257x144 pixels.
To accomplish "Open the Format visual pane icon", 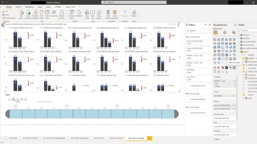I will point(225,33).
